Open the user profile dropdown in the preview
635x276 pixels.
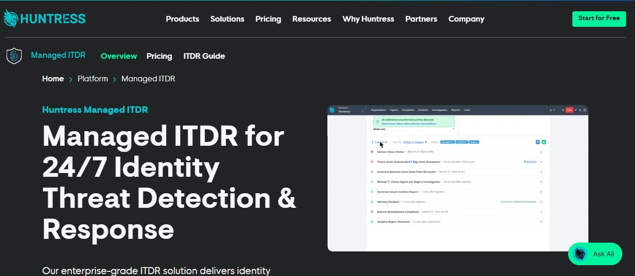click(x=552, y=110)
